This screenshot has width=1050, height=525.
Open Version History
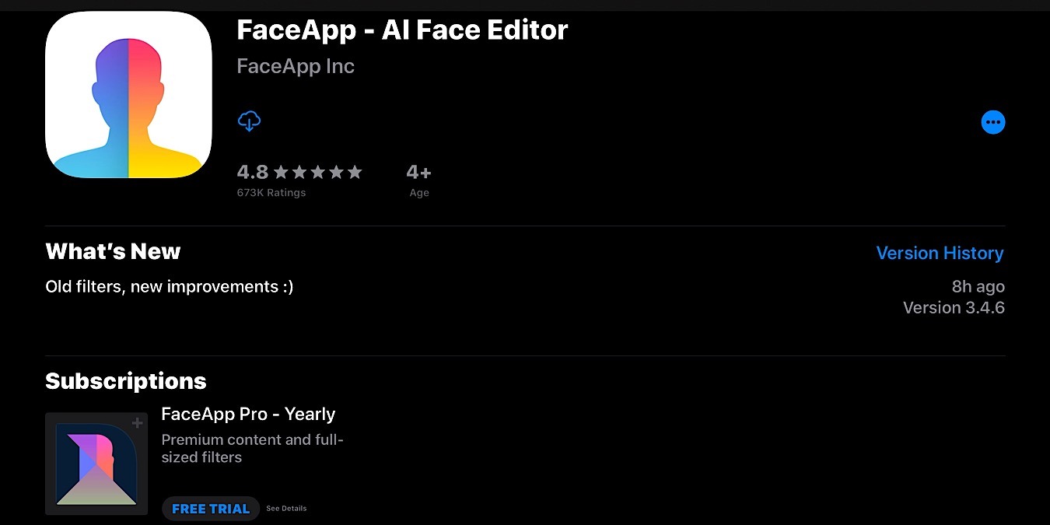pyautogui.click(x=940, y=253)
